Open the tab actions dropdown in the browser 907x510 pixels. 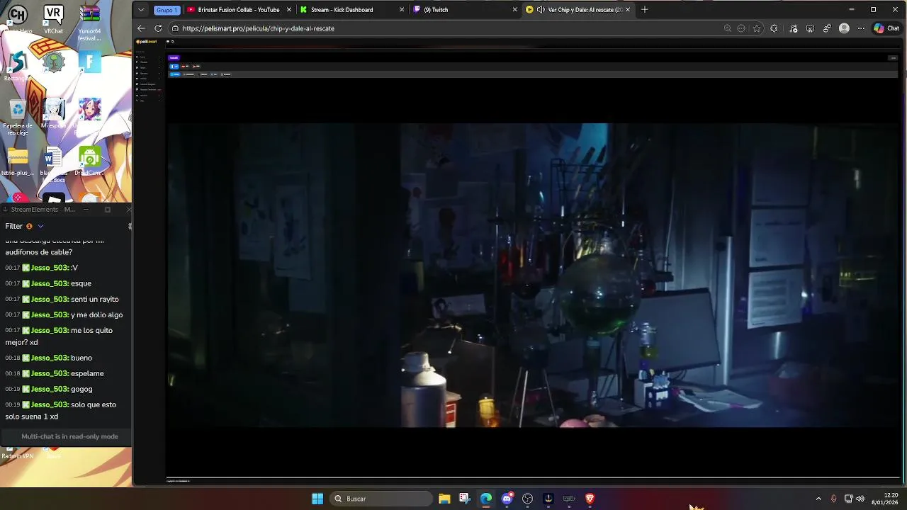tap(141, 10)
